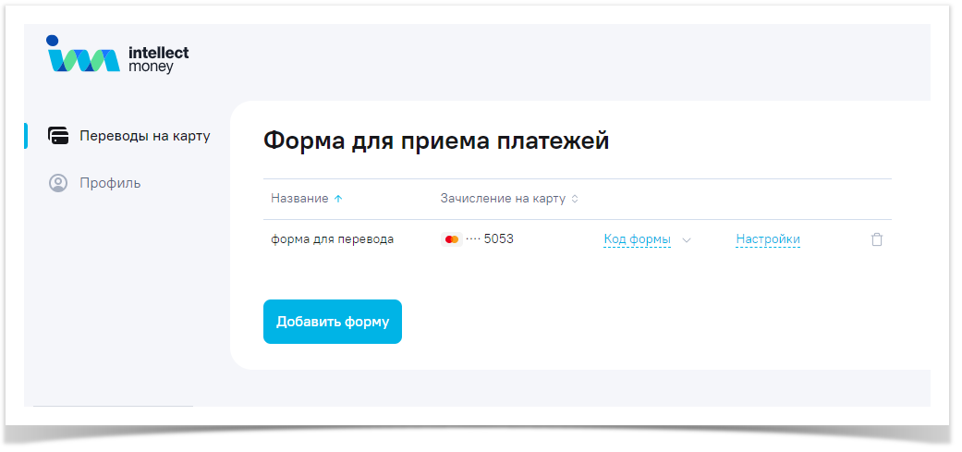Open the Настройки link for the form
The height and width of the screenshot is (452, 962).
pos(768,239)
